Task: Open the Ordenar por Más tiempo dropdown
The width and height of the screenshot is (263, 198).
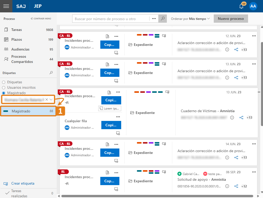Action: point(190,19)
